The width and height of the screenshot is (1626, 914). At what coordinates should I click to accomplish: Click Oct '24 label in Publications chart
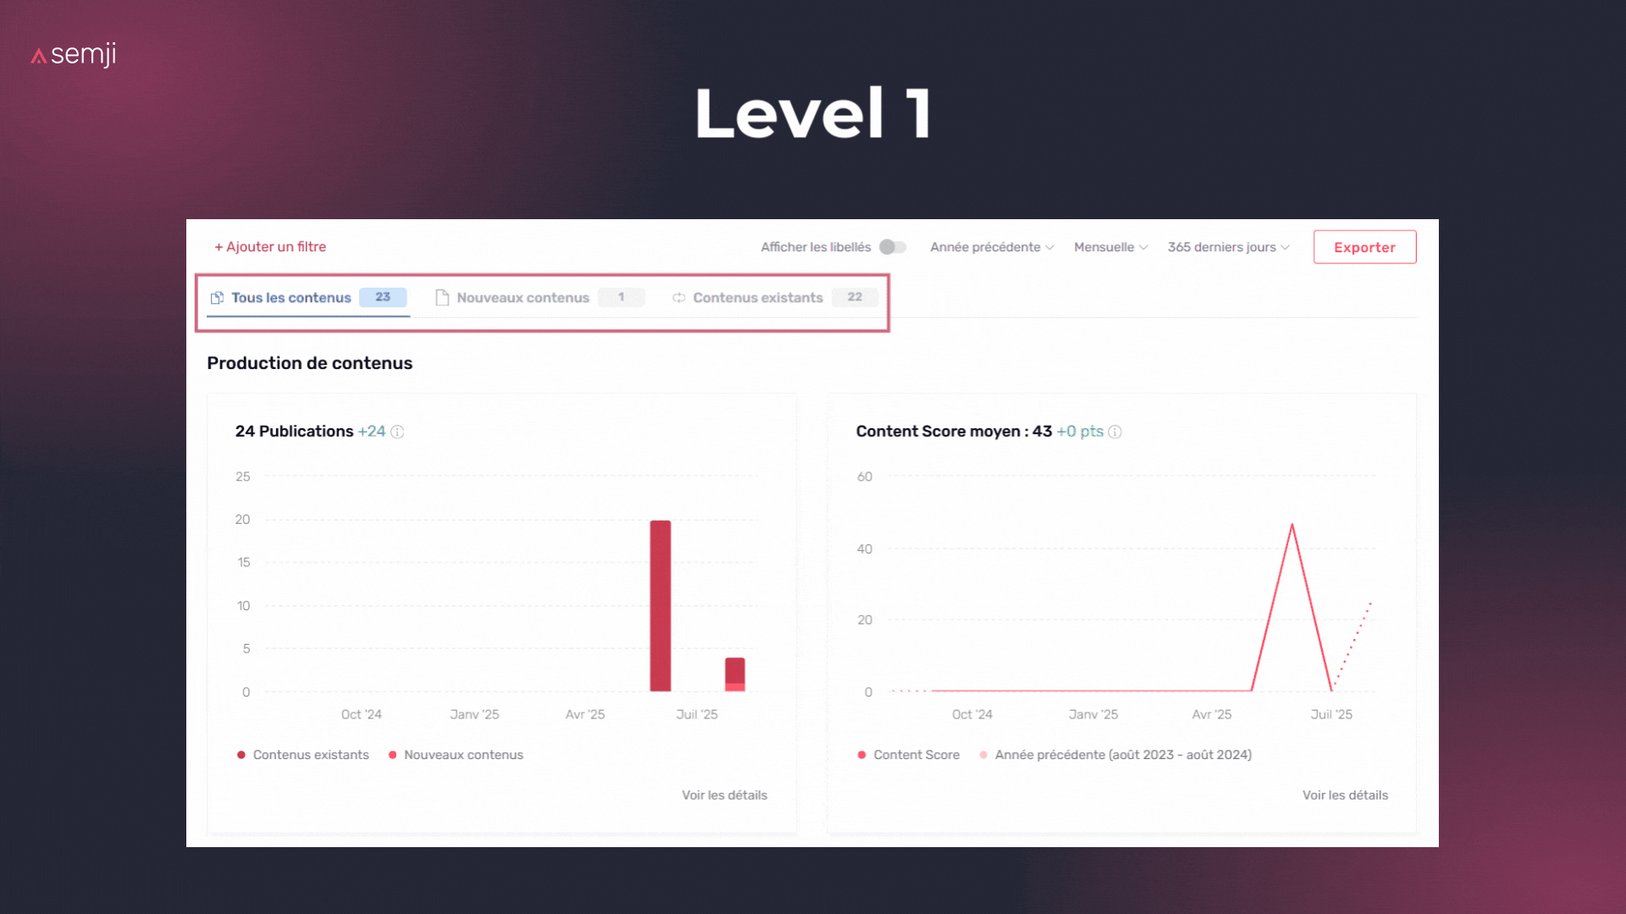(x=362, y=714)
